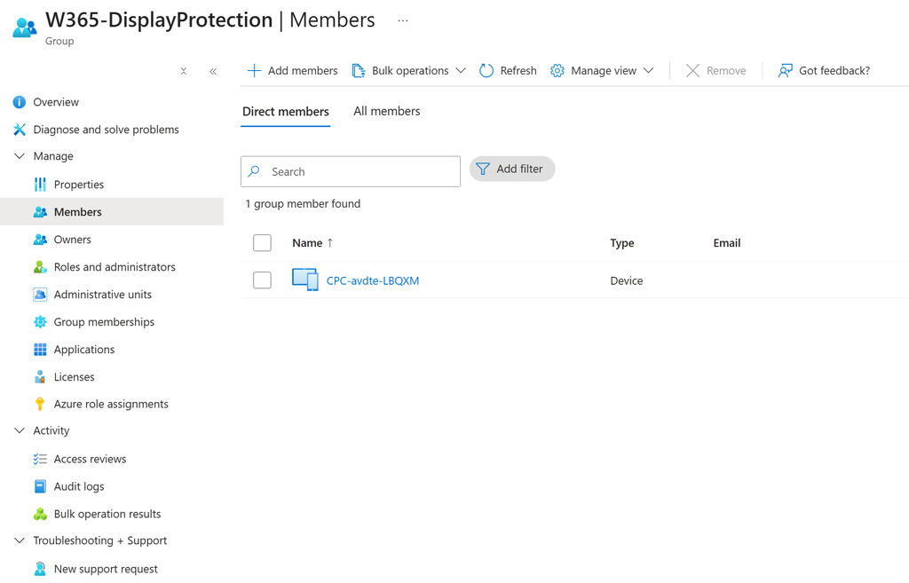
Task: Click the Bulk operations document icon
Action: click(x=359, y=71)
